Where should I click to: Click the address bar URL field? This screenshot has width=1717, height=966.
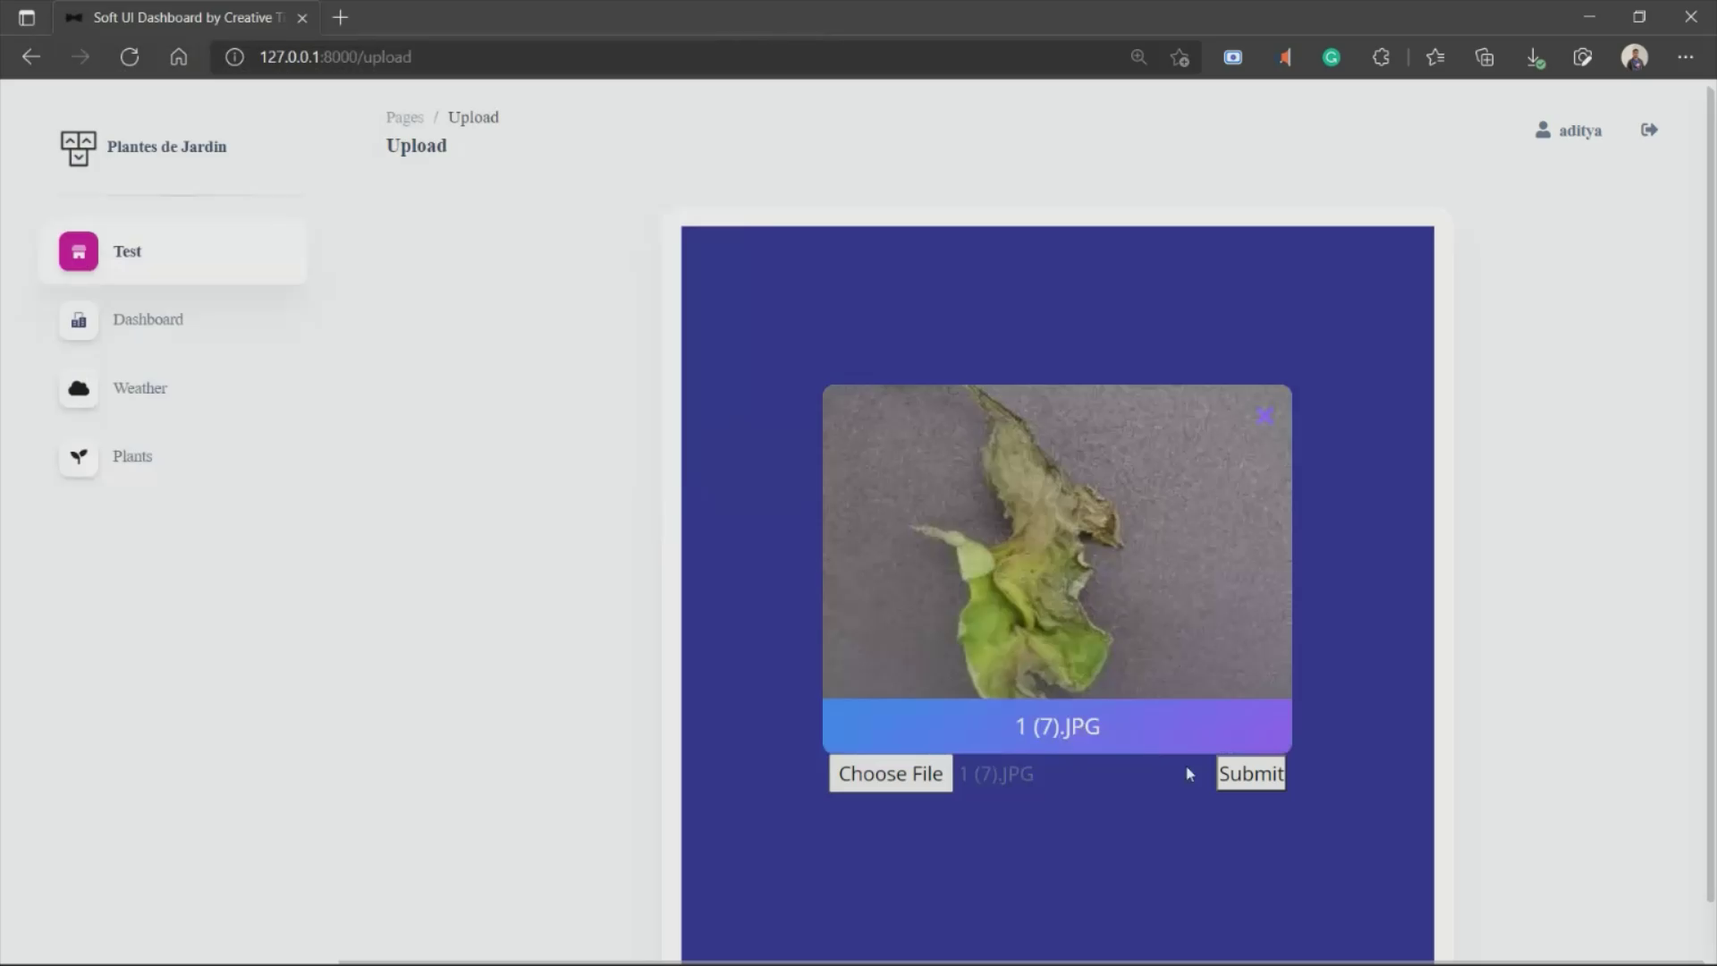(626, 57)
